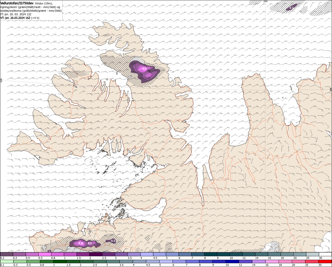Click the dark teal 8–9 upper legend swatch
The width and height of the screenshot is (332, 267).
(211, 254)
